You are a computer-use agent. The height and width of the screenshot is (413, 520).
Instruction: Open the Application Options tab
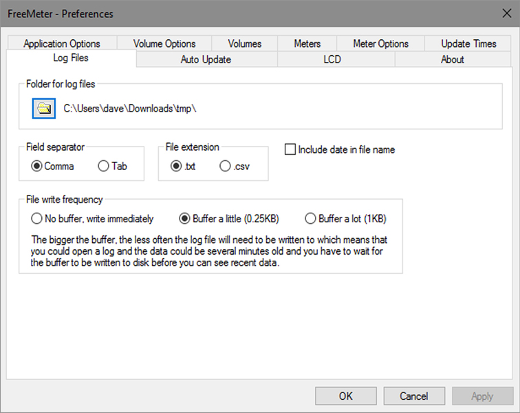(62, 43)
